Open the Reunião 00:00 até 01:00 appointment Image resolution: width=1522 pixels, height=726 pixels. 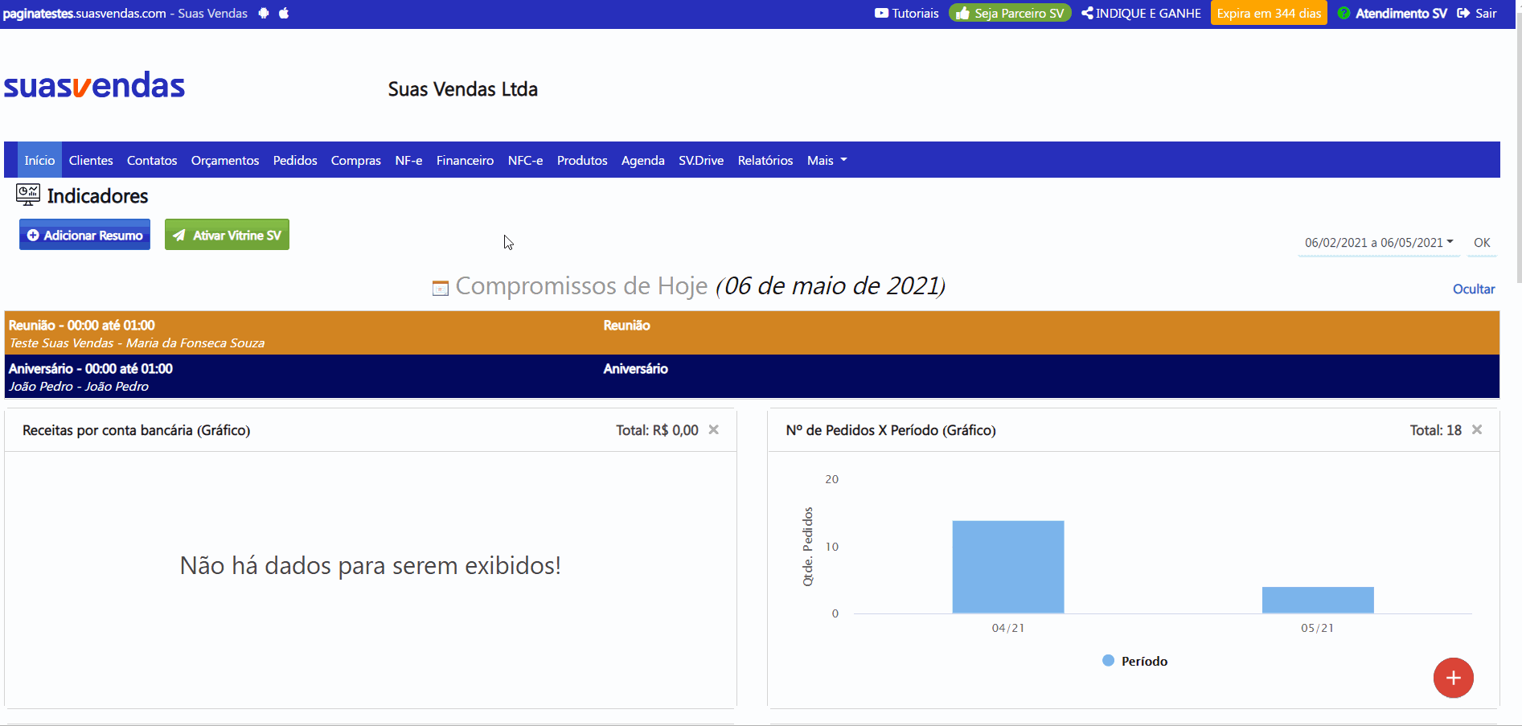tap(752, 333)
